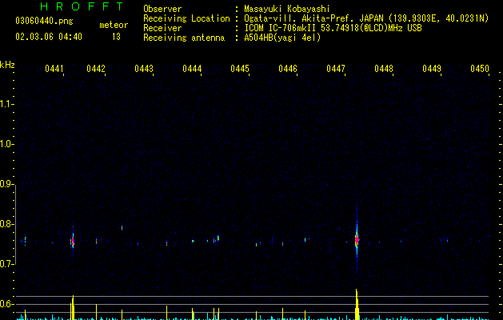Screen dimensions: 503x320
Task: Click the 0.6 kHz axis label
Action: point(6,304)
